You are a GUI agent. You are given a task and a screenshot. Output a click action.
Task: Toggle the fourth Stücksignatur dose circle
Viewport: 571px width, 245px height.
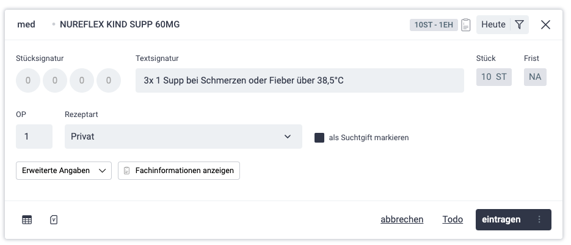coord(109,80)
